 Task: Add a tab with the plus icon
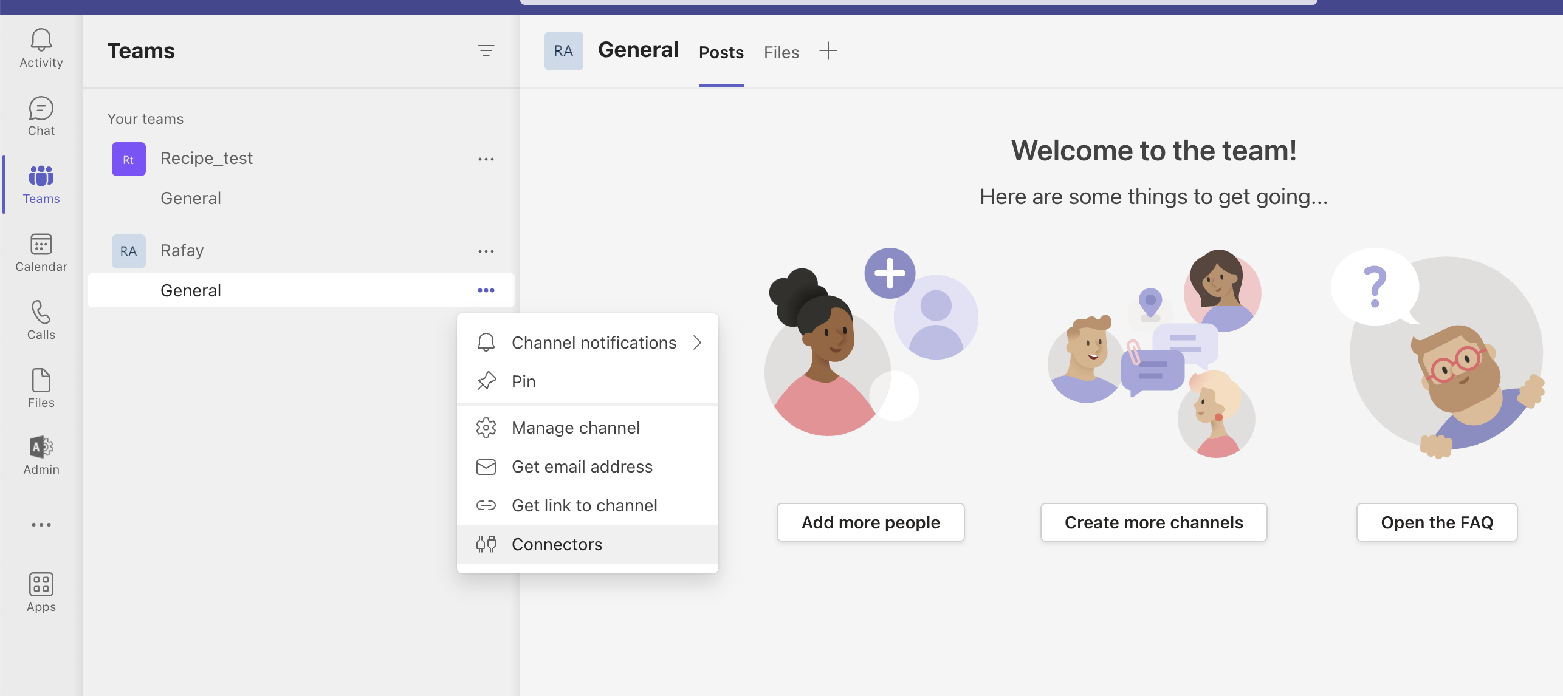pos(828,51)
